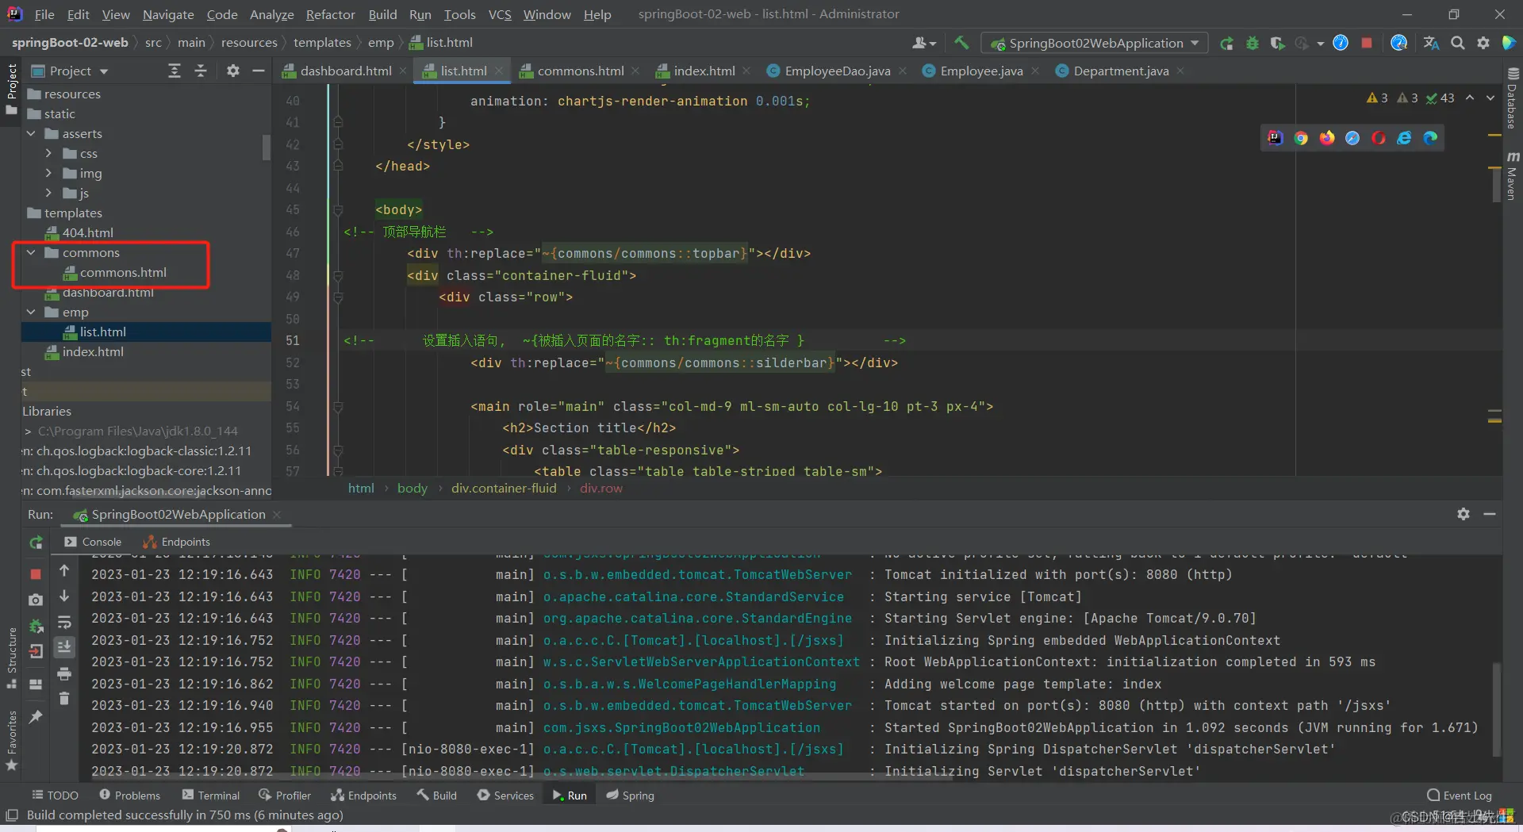Click the Build Project hammer icon

click(x=961, y=43)
